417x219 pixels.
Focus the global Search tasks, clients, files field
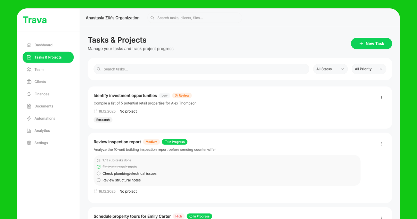coord(195,18)
